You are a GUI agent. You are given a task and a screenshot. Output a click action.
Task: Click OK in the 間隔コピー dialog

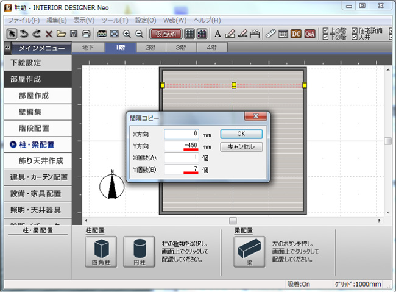241,134
